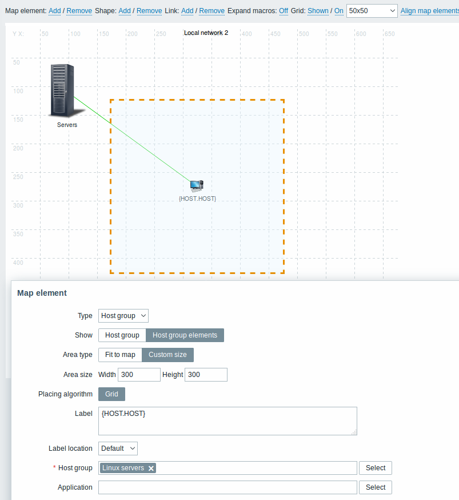Choose Custom size area type

point(167,355)
